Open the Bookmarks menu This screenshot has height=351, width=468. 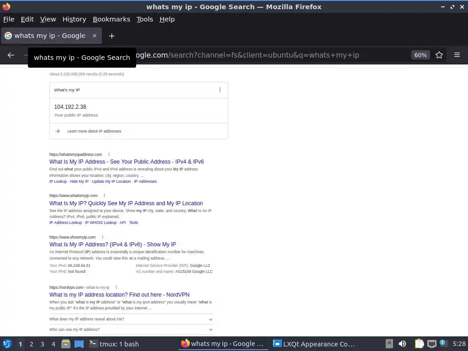click(x=112, y=19)
